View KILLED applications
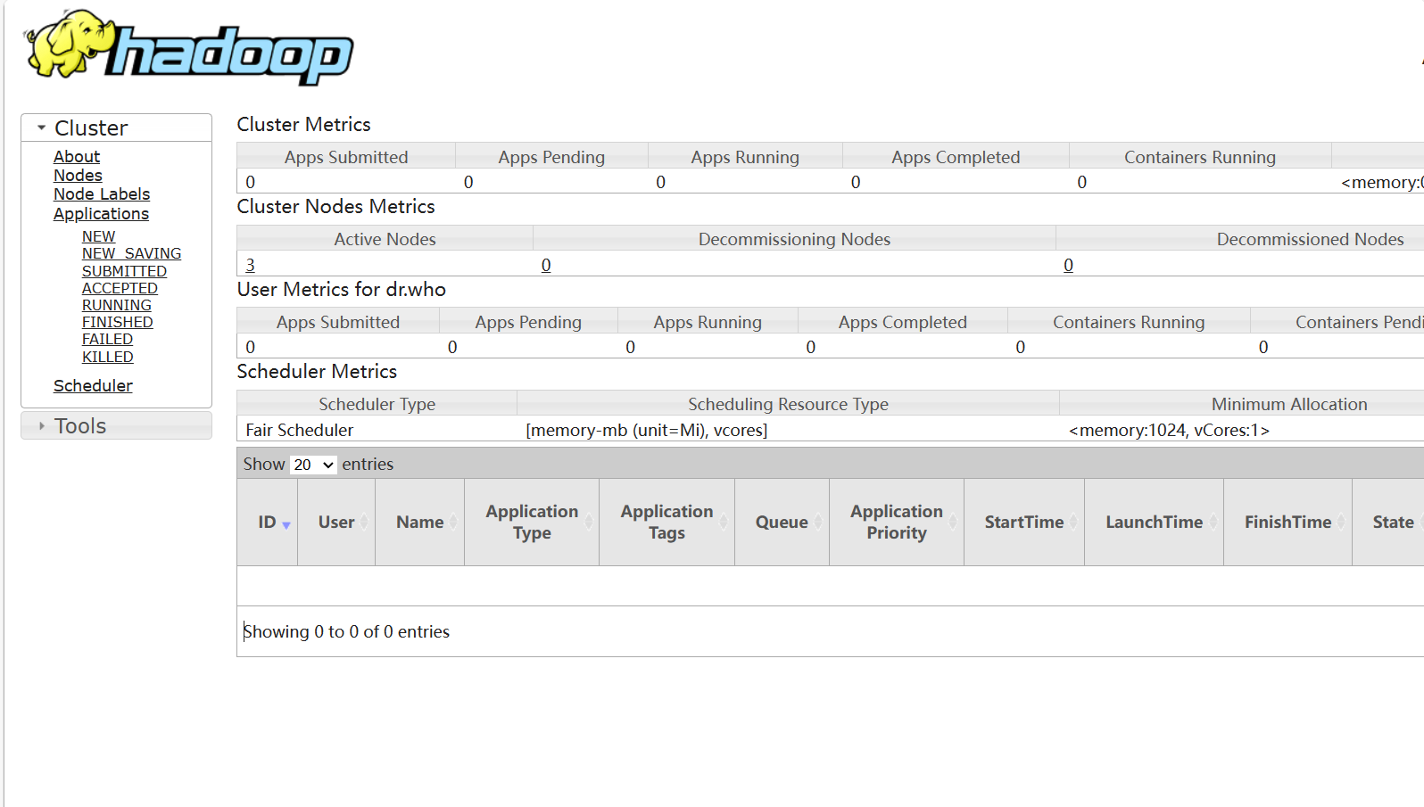1424x807 pixels. pos(108,357)
